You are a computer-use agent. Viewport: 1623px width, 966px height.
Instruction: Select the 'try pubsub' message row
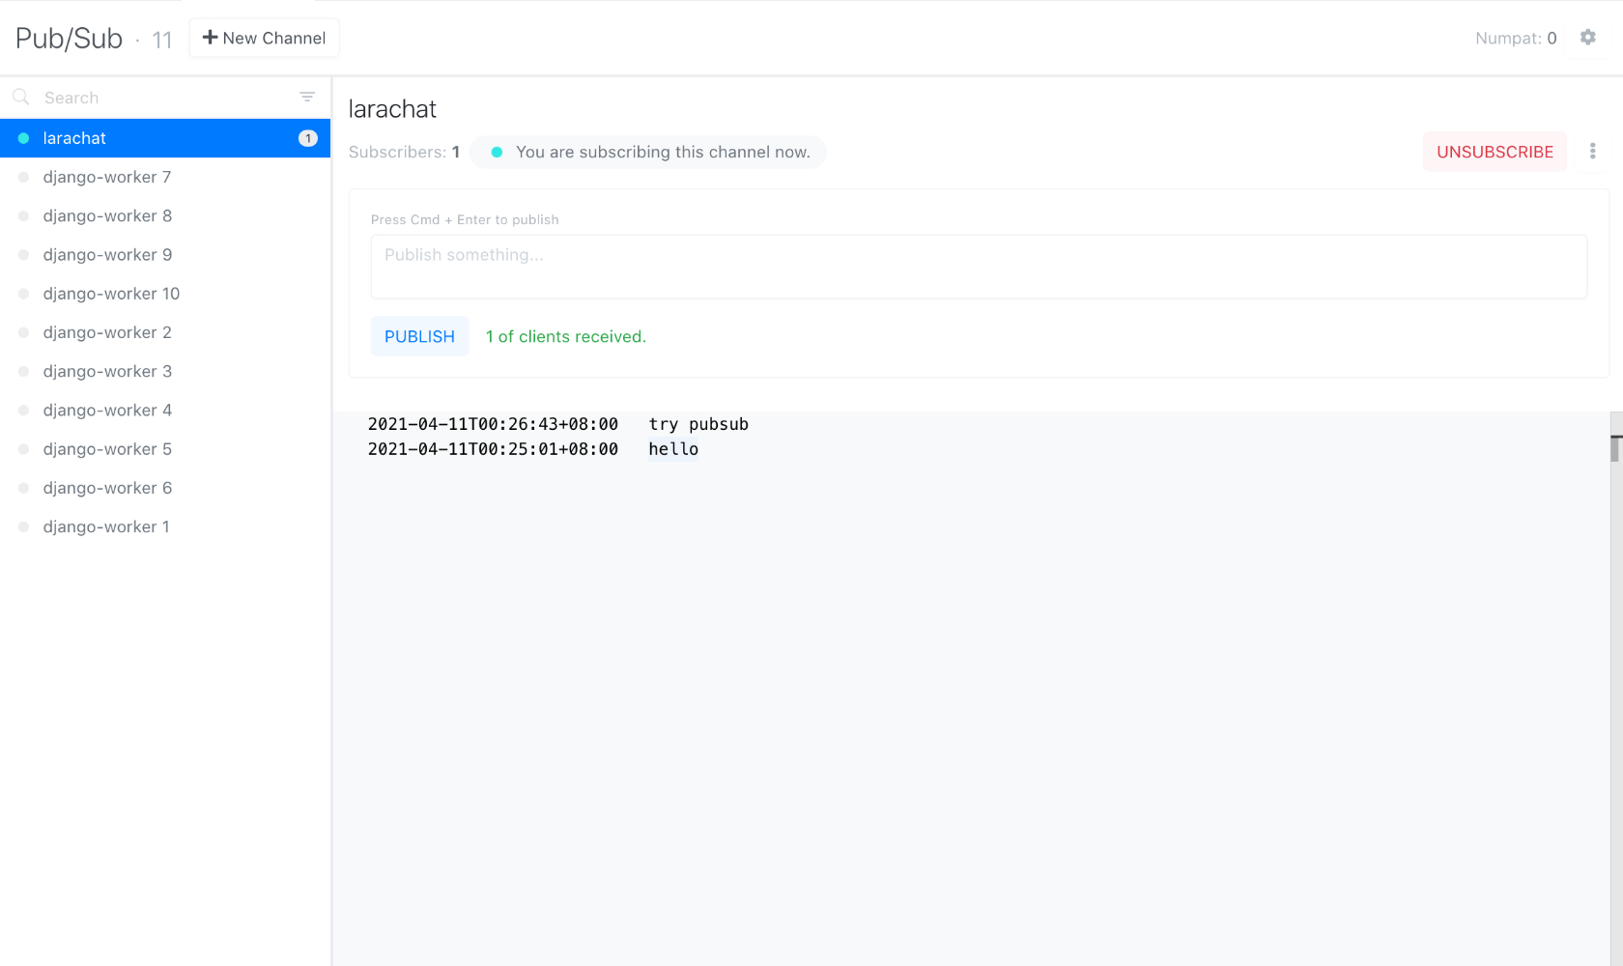[x=557, y=424]
